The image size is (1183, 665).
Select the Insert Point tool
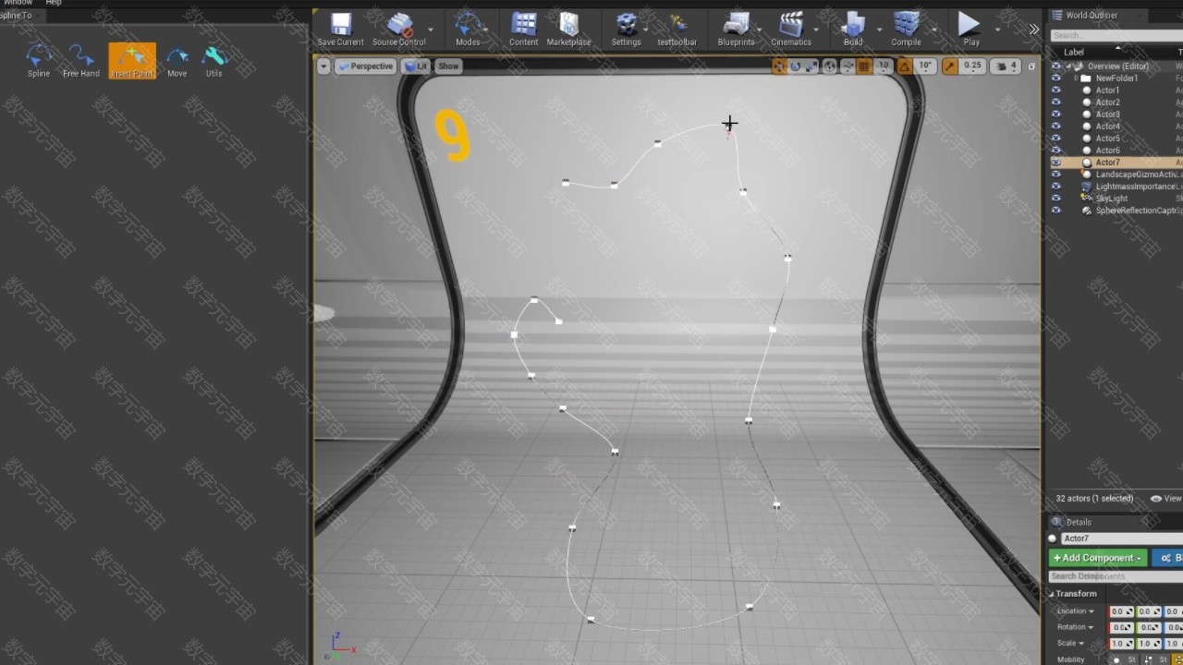(x=132, y=61)
